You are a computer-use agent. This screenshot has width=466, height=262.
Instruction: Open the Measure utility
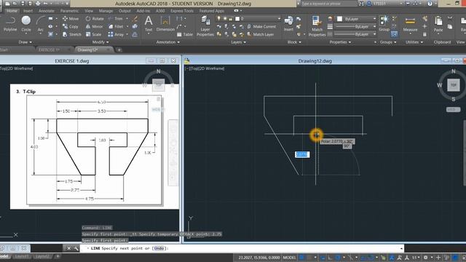pyautogui.click(x=410, y=24)
